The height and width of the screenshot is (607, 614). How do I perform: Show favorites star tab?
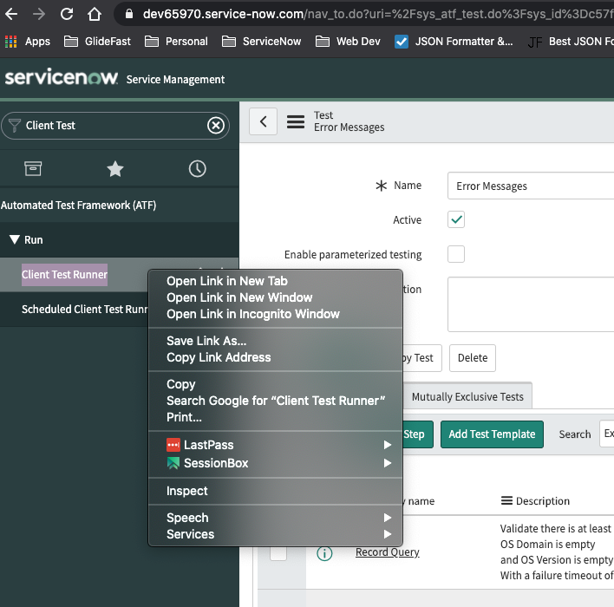coord(115,169)
